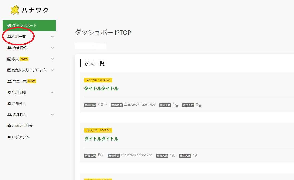Expand the 求人 section chevron
This screenshot has height=180, width=294.
pyautogui.click(x=52, y=59)
